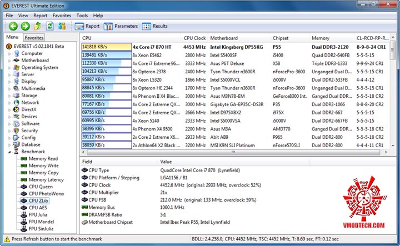This screenshot has height=246, width=400.
Task: Switch to the Favorites tab
Action: click(x=34, y=38)
